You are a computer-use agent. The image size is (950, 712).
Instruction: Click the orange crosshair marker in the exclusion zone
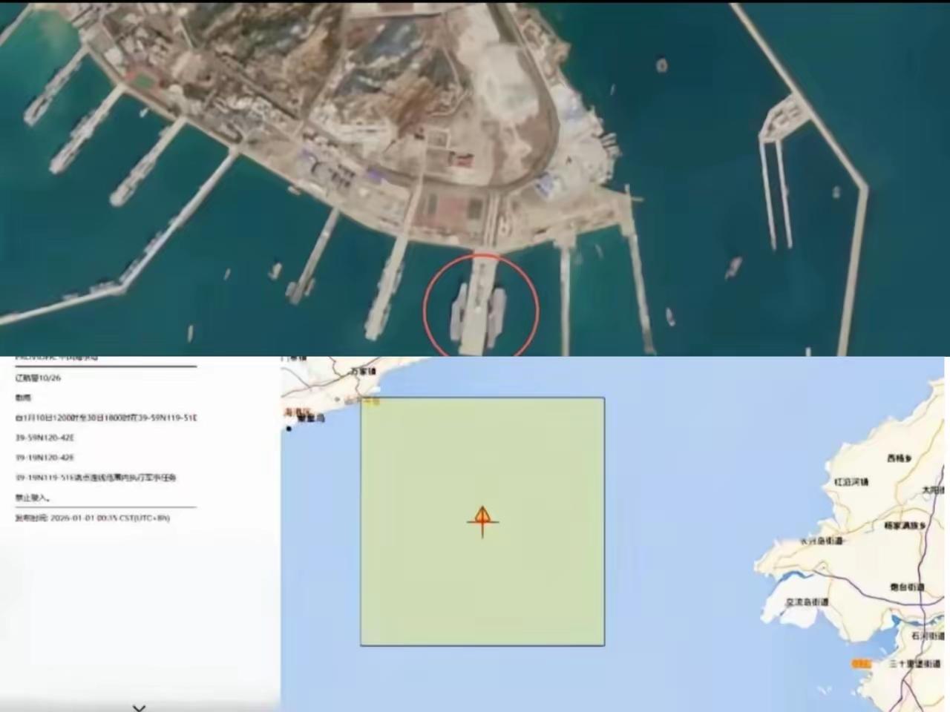pos(482,520)
